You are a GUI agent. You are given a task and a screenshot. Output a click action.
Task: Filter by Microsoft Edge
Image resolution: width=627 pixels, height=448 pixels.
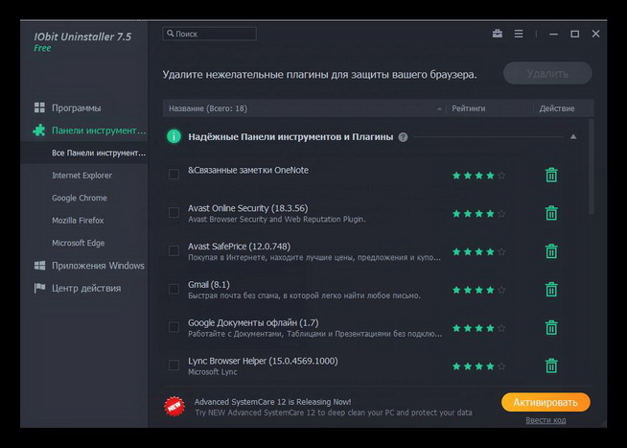78,243
